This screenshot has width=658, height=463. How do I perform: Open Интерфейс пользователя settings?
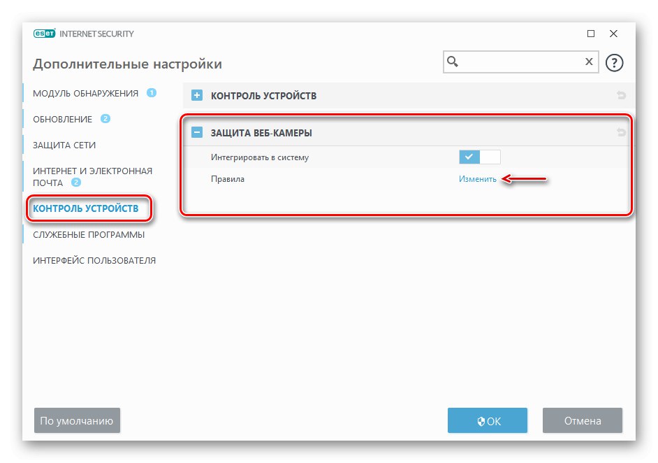[x=94, y=261]
